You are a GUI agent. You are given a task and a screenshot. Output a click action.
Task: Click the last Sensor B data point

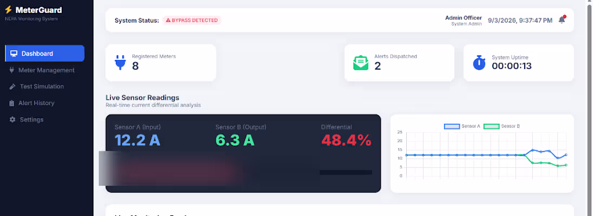coord(566,165)
